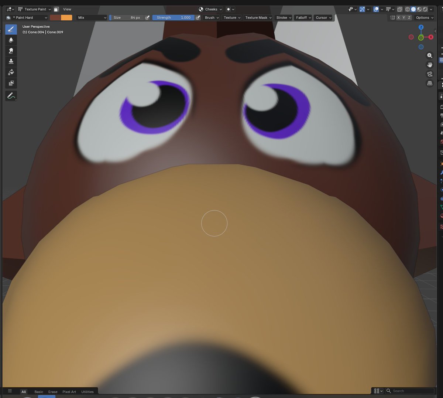443x398 pixels.
Task: Switch to material preview shading
Action: [x=419, y=9]
